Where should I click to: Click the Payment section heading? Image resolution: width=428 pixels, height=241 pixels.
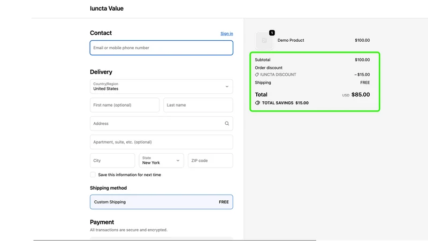tap(102, 222)
